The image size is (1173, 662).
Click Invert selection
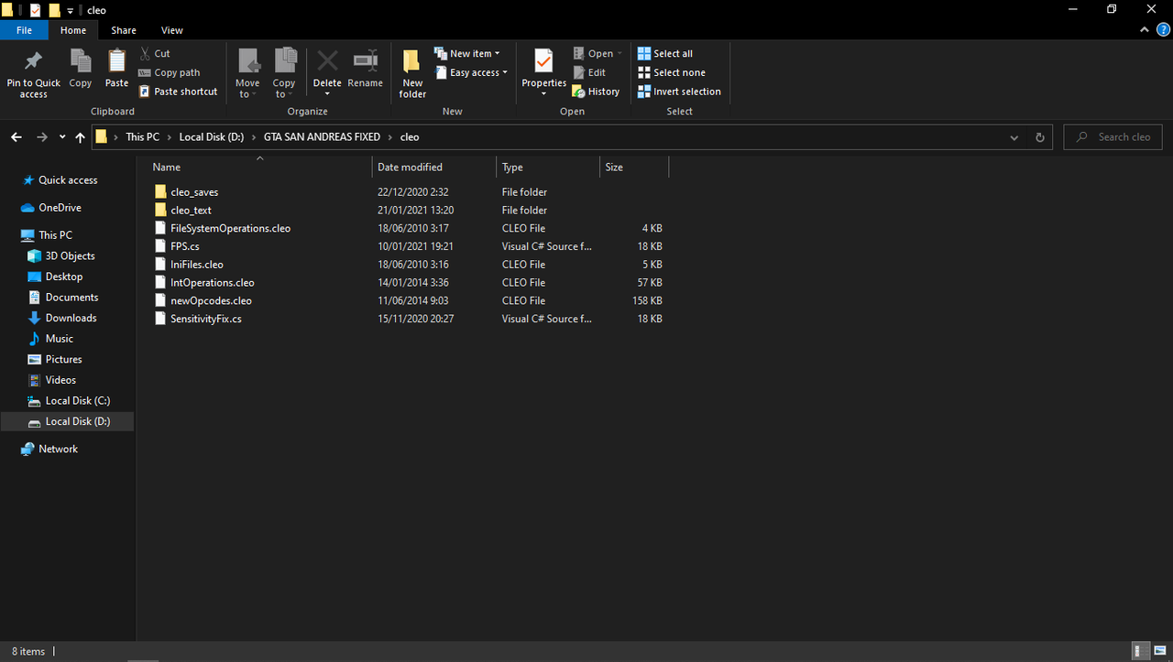tap(679, 92)
